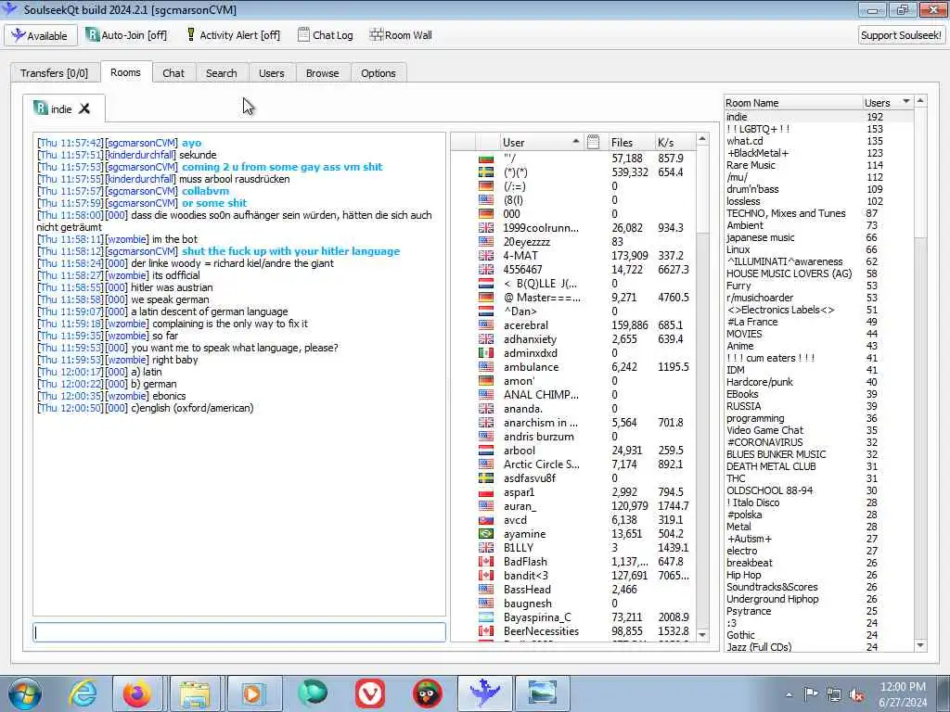Click flag icon next to asdfasvu8f
This screenshot has width=950, height=712.
(x=486, y=478)
